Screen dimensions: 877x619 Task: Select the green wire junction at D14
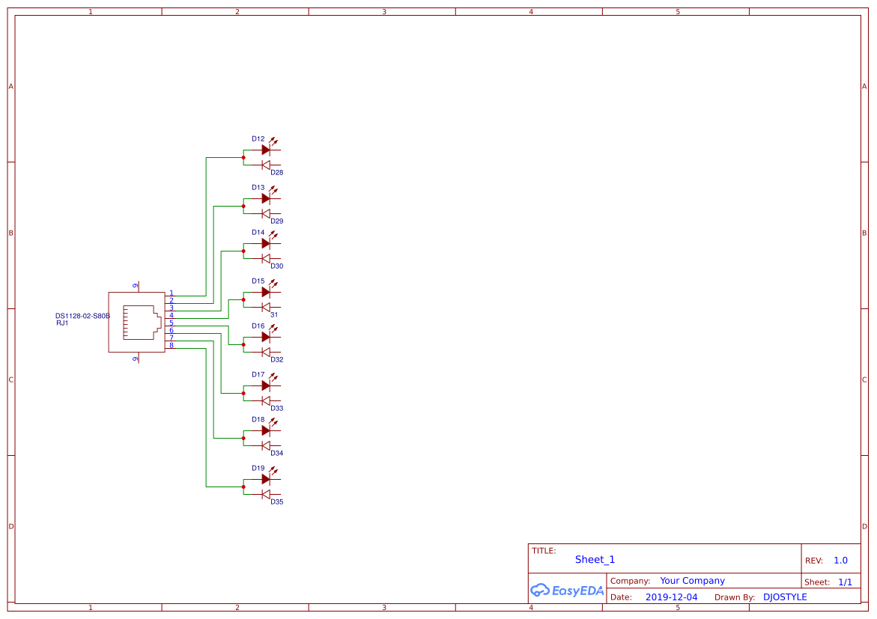tap(243, 251)
